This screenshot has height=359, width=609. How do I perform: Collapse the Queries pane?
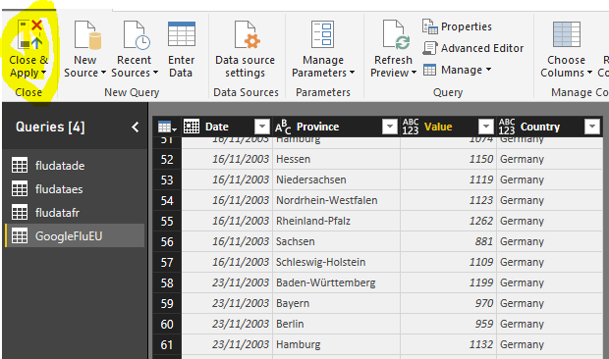point(136,127)
